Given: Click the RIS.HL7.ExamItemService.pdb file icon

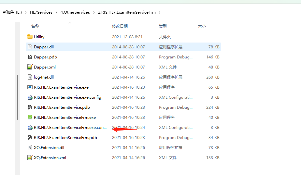Looking at the screenshot, I should pyautogui.click(x=30, y=107).
